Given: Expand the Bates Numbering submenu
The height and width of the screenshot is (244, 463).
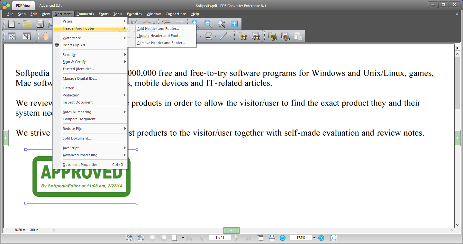Looking at the screenshot, I should pyautogui.click(x=90, y=112).
